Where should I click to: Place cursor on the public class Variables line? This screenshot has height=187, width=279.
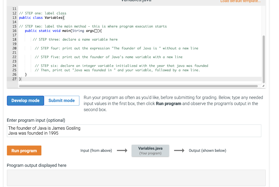pyautogui.click(x=41, y=17)
